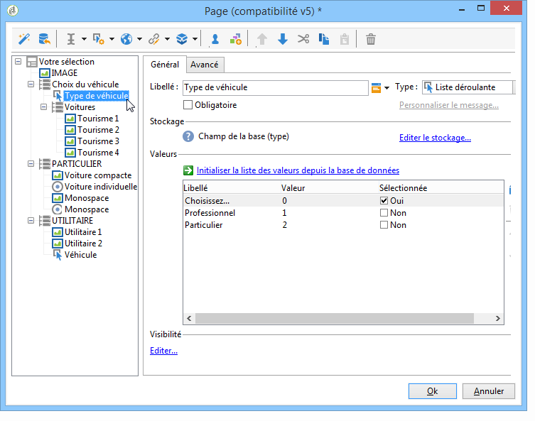
Task: Click the copy pages icon
Action: pyautogui.click(x=324, y=39)
